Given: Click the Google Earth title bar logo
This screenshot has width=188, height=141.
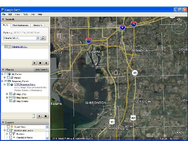Looking at the screenshot, I should pyautogui.click(x=3, y=10).
